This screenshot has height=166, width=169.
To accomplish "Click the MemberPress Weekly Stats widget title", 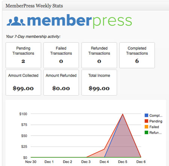I will tap(34, 6).
